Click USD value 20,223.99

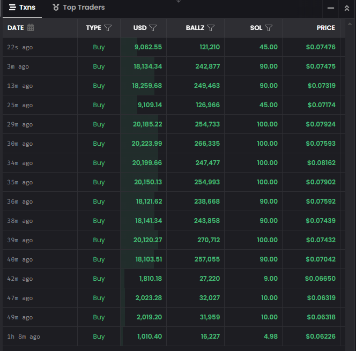point(147,144)
